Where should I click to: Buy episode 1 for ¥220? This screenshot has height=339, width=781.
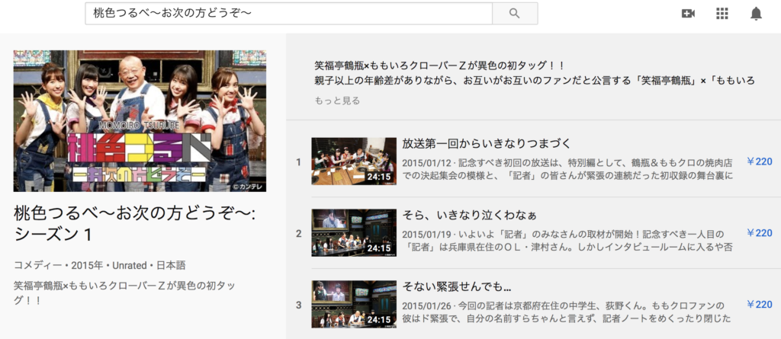760,162
